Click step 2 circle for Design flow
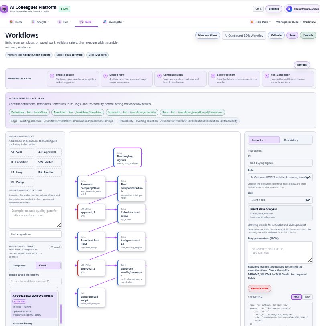The width and height of the screenshot is (320, 326). click(105, 76)
